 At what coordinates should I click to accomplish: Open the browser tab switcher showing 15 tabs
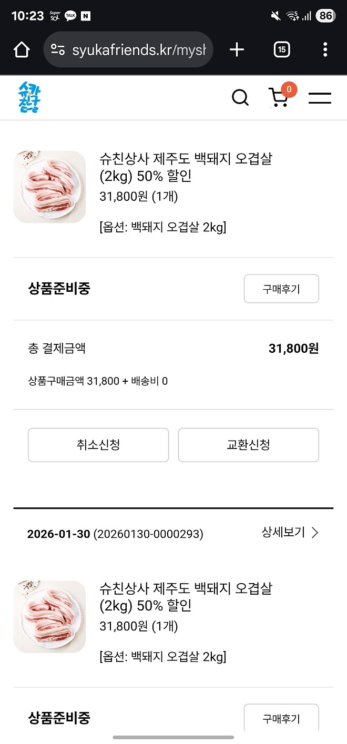click(282, 49)
